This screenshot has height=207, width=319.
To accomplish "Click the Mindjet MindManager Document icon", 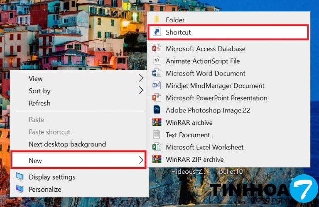I will (x=157, y=86).
